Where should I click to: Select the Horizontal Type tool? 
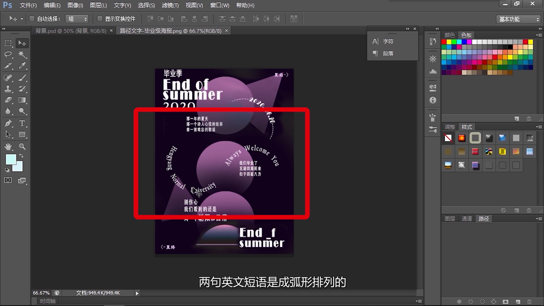[22, 123]
